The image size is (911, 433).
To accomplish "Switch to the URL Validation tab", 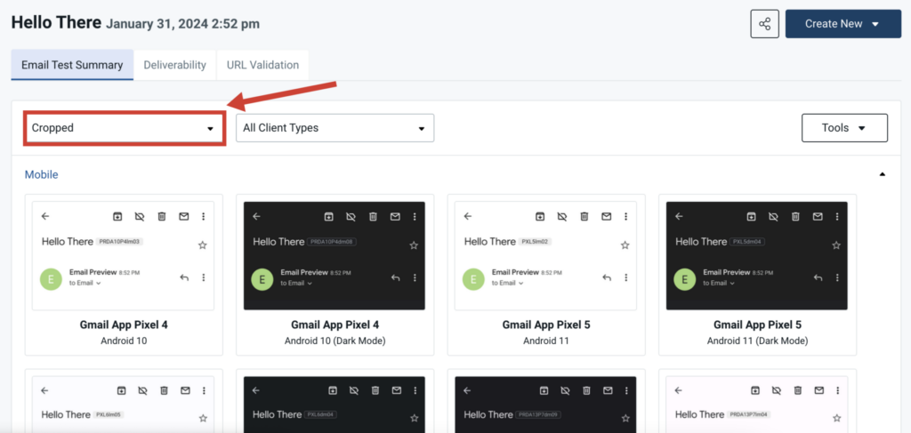I will pyautogui.click(x=262, y=65).
